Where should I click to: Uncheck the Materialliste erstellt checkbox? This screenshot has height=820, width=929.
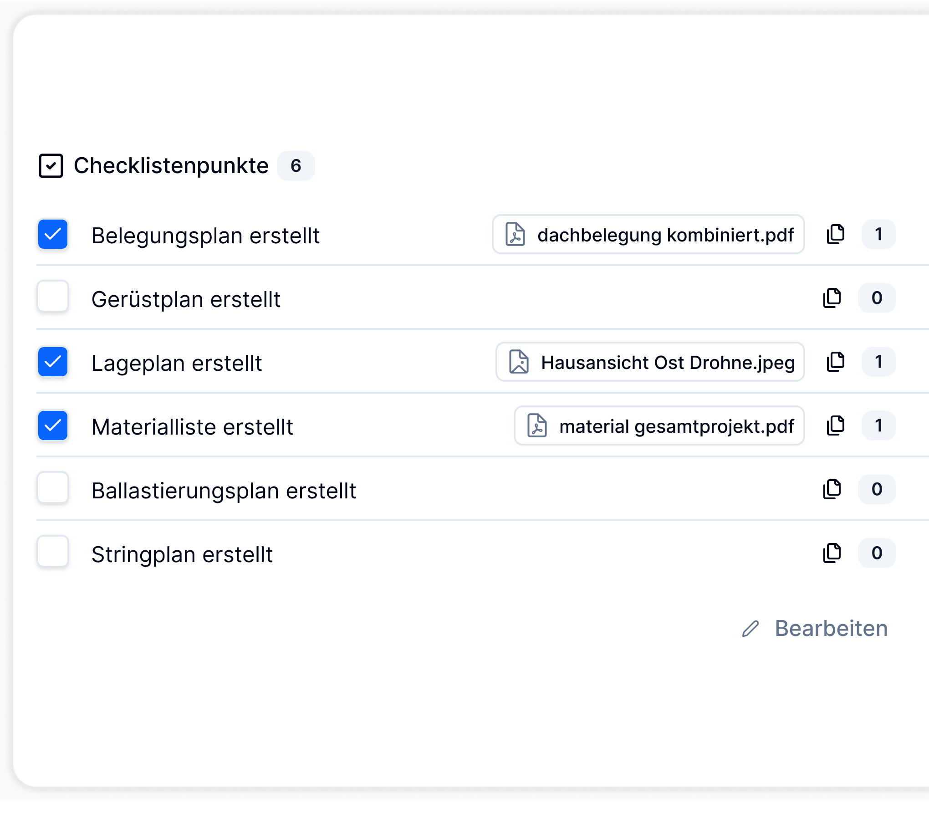[x=53, y=425]
